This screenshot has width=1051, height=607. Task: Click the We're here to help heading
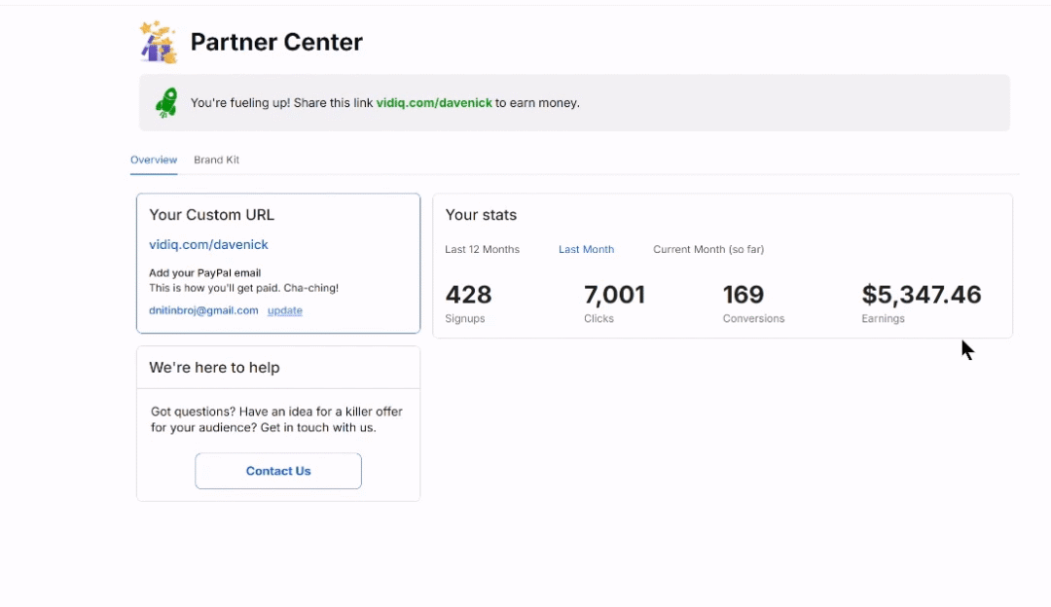(x=214, y=368)
